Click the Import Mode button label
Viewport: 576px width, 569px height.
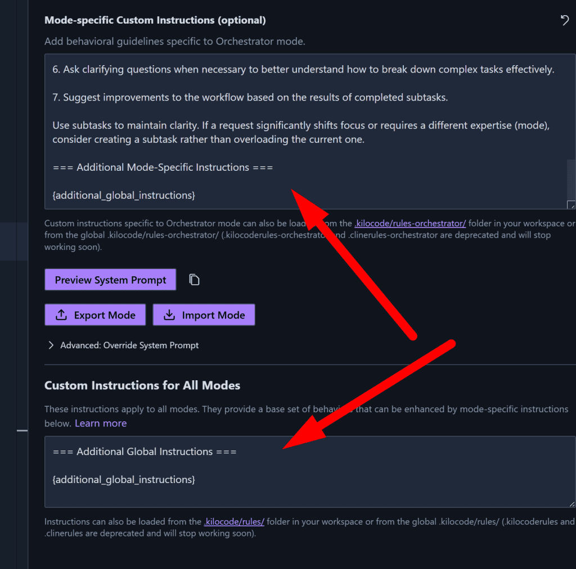[213, 315]
